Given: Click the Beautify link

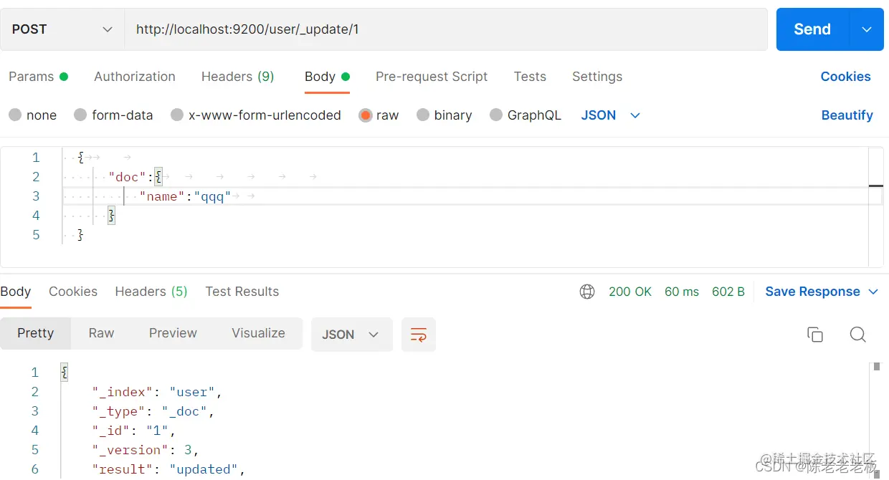Looking at the screenshot, I should pyautogui.click(x=847, y=115).
